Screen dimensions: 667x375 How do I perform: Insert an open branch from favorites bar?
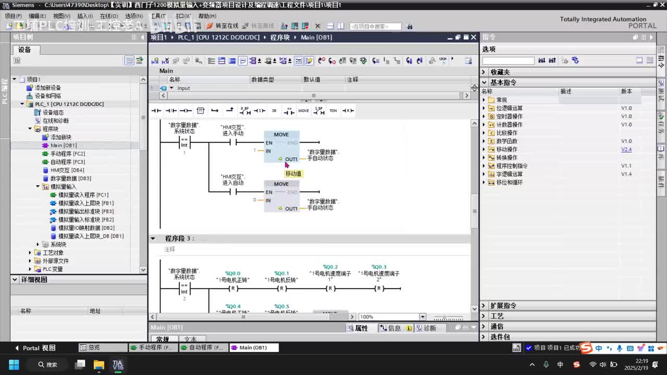(215, 110)
